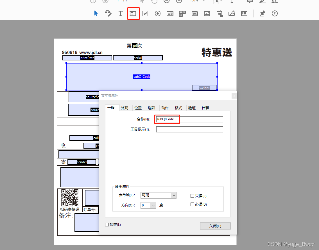
Task: Choose the list box field tool
Action: pyautogui.click(x=170, y=13)
